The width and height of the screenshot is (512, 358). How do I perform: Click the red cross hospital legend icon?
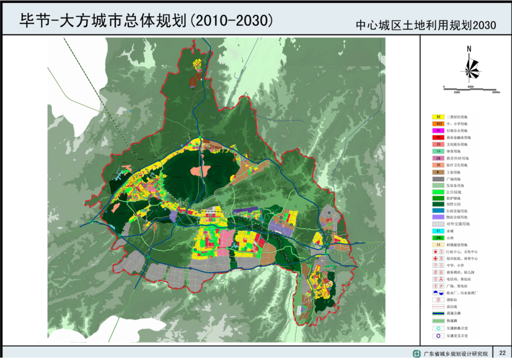435,259
